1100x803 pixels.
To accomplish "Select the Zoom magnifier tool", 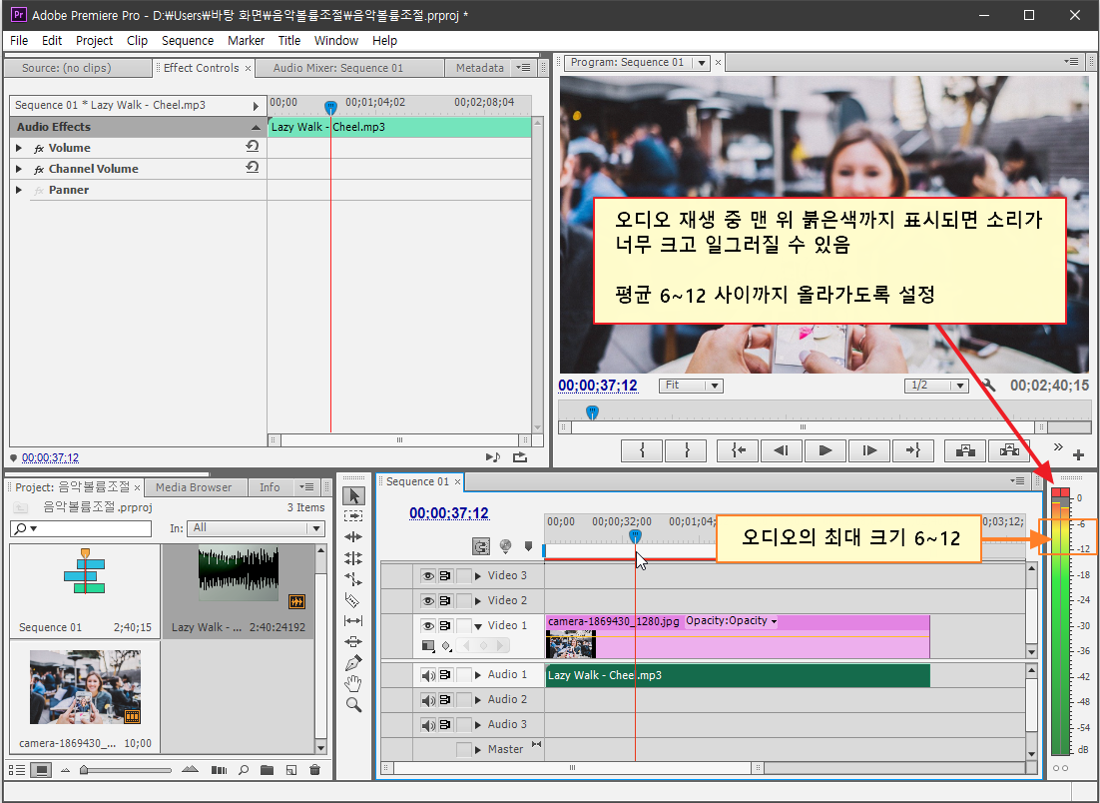I will [x=353, y=705].
